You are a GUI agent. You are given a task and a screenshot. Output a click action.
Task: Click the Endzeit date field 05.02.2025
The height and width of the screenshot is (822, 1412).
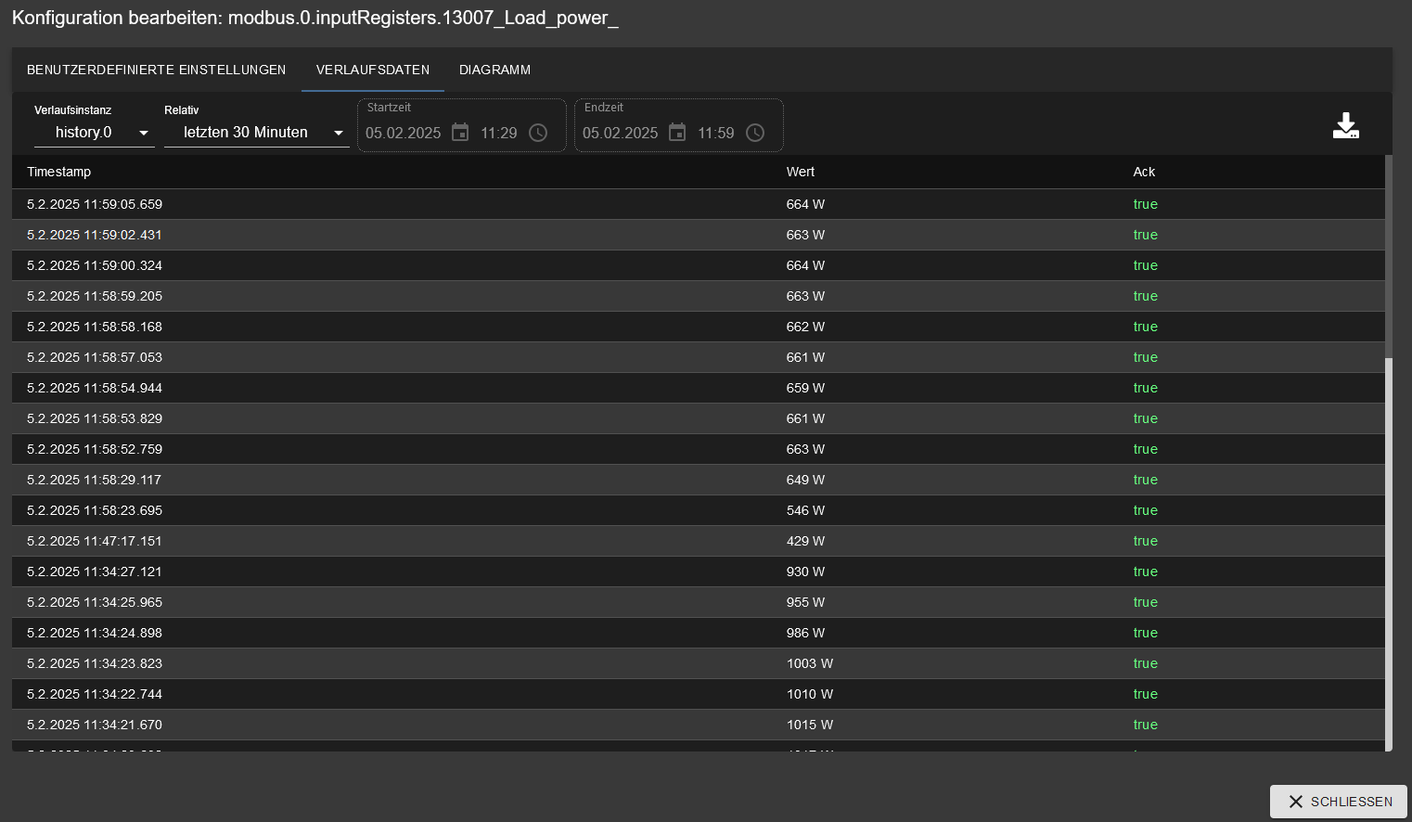(x=621, y=133)
